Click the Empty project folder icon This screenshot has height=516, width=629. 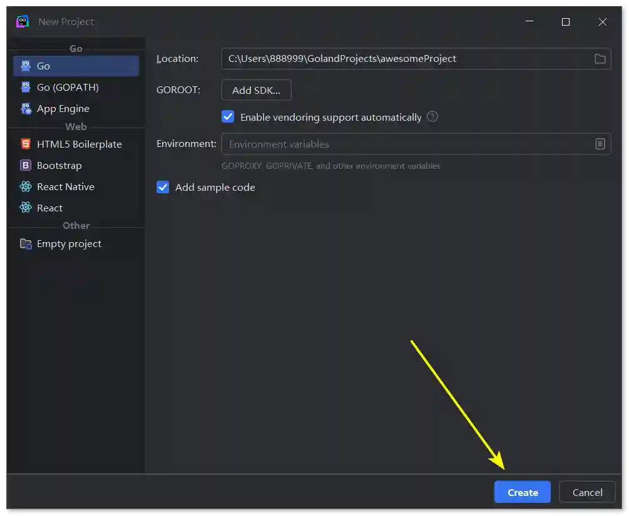(x=26, y=244)
